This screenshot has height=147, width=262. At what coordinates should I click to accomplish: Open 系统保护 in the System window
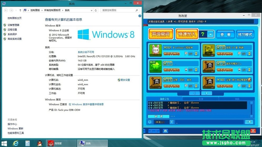coord(12,34)
